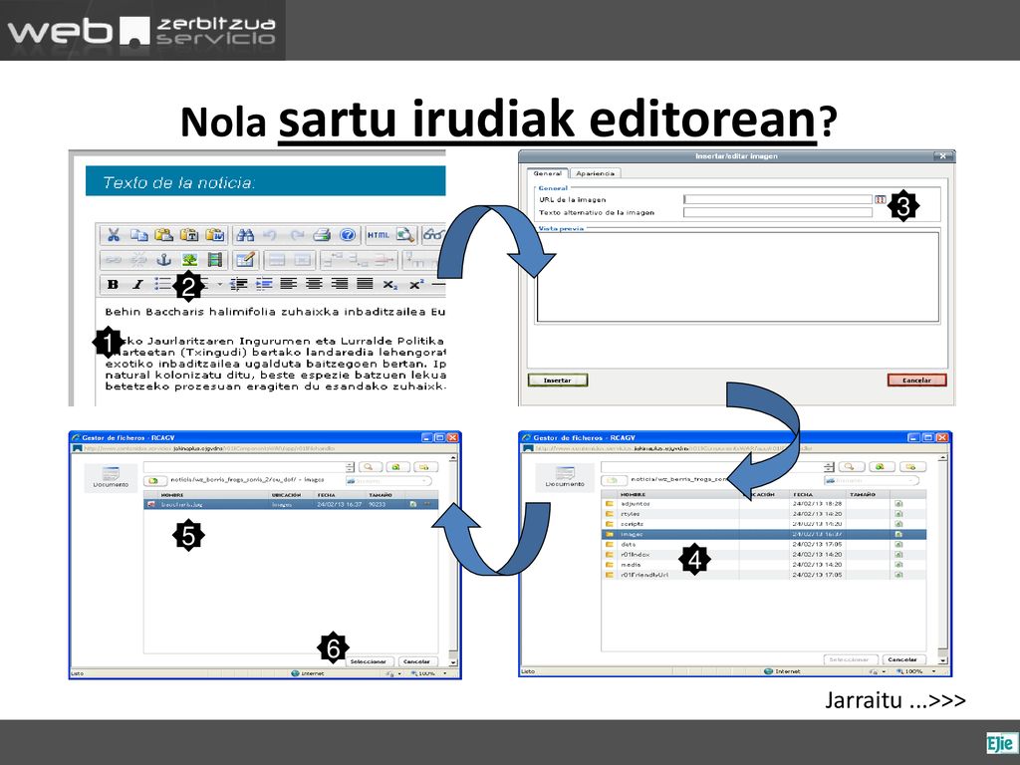This screenshot has width=1020, height=765.
Task: Click search button in image-file manager
Action: [x=369, y=467]
